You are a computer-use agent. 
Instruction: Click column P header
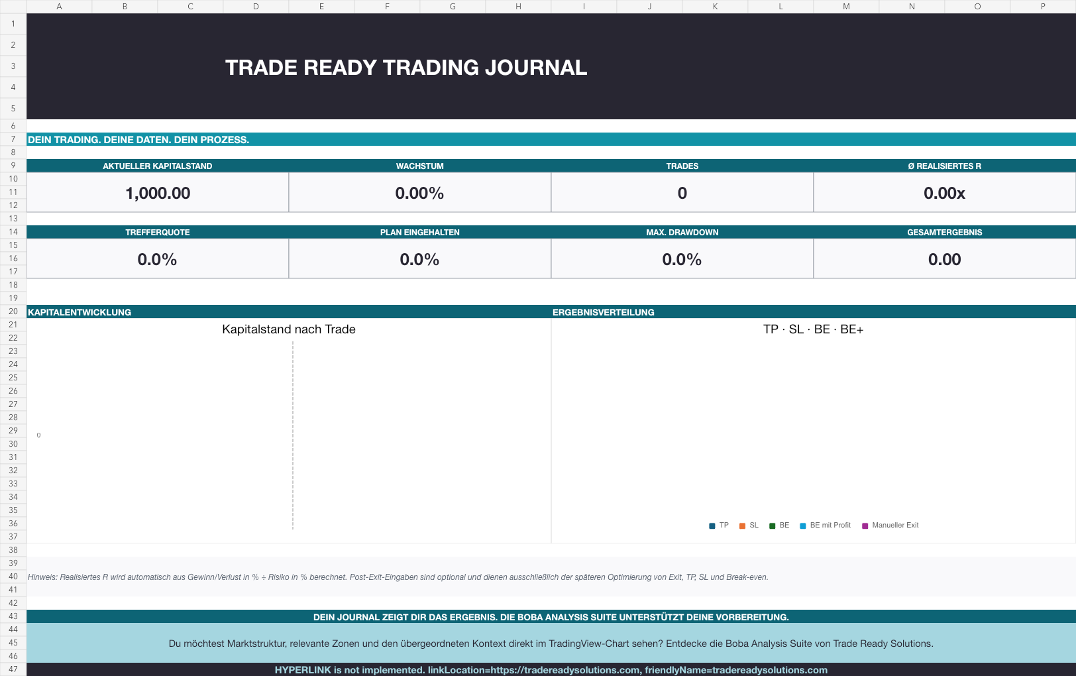[1043, 7]
